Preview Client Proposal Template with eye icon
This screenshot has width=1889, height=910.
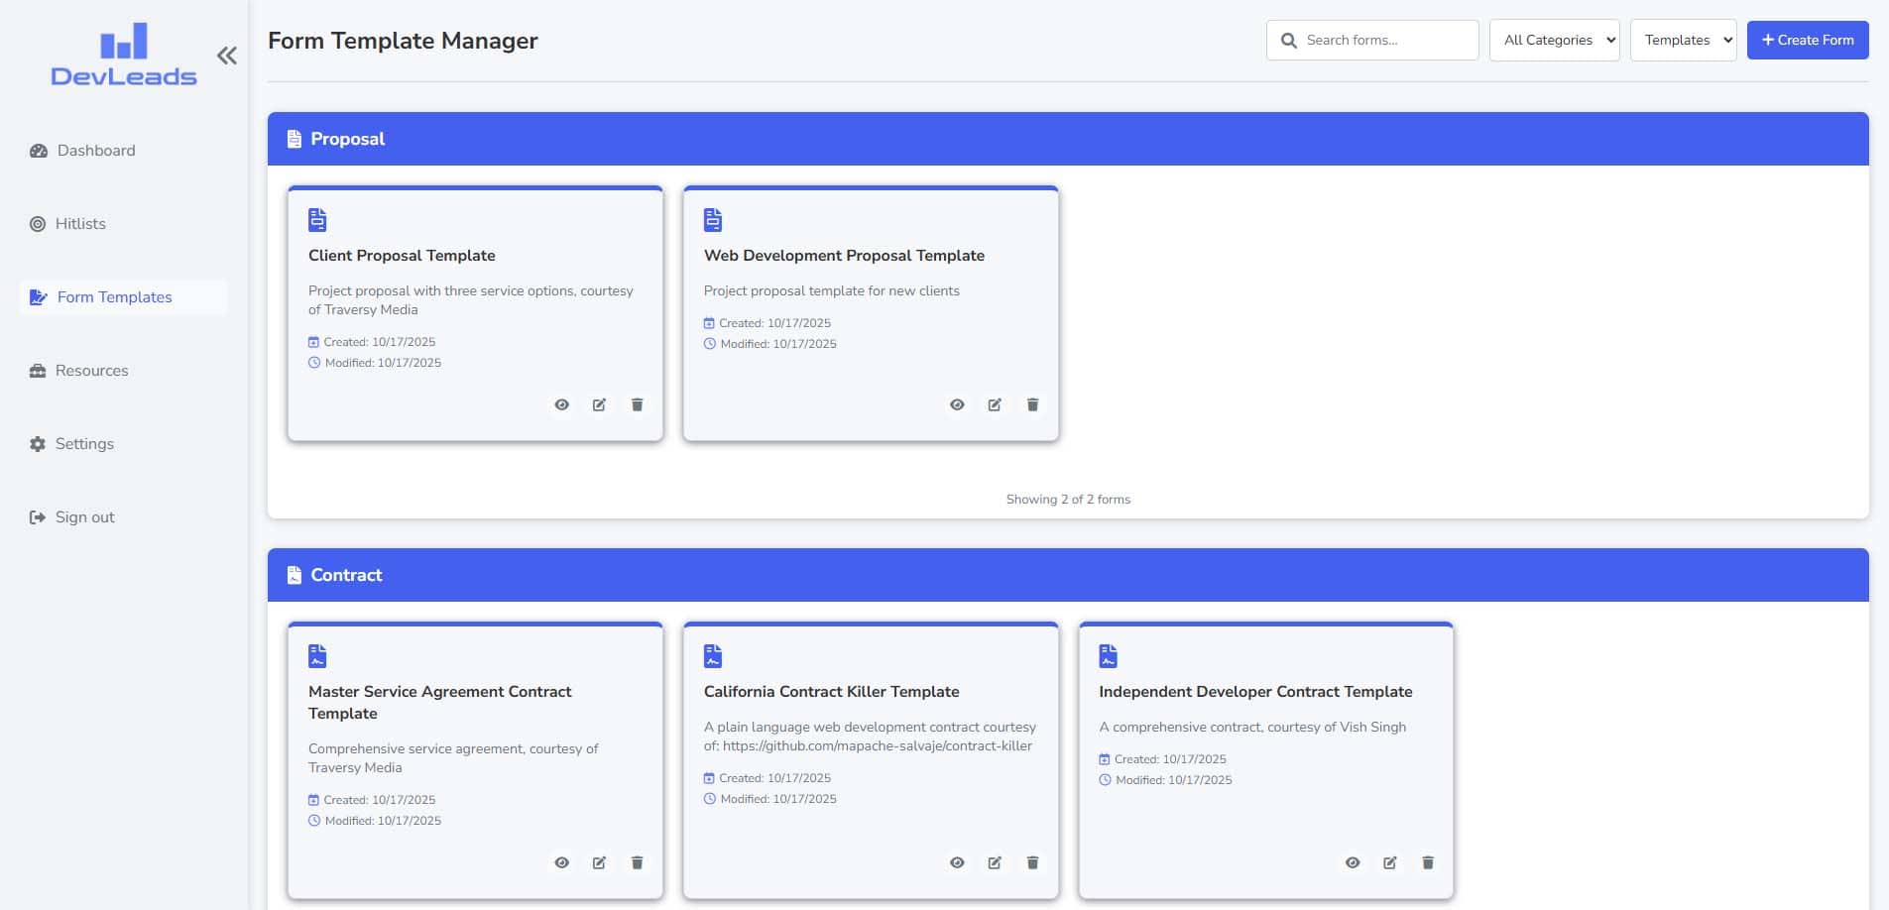(x=562, y=404)
